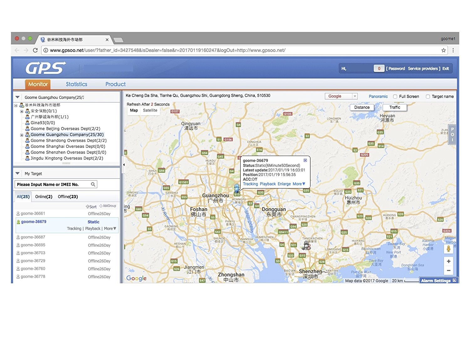Open the Product tab
Image resolution: width=470 pixels, height=353 pixels.
coord(115,84)
